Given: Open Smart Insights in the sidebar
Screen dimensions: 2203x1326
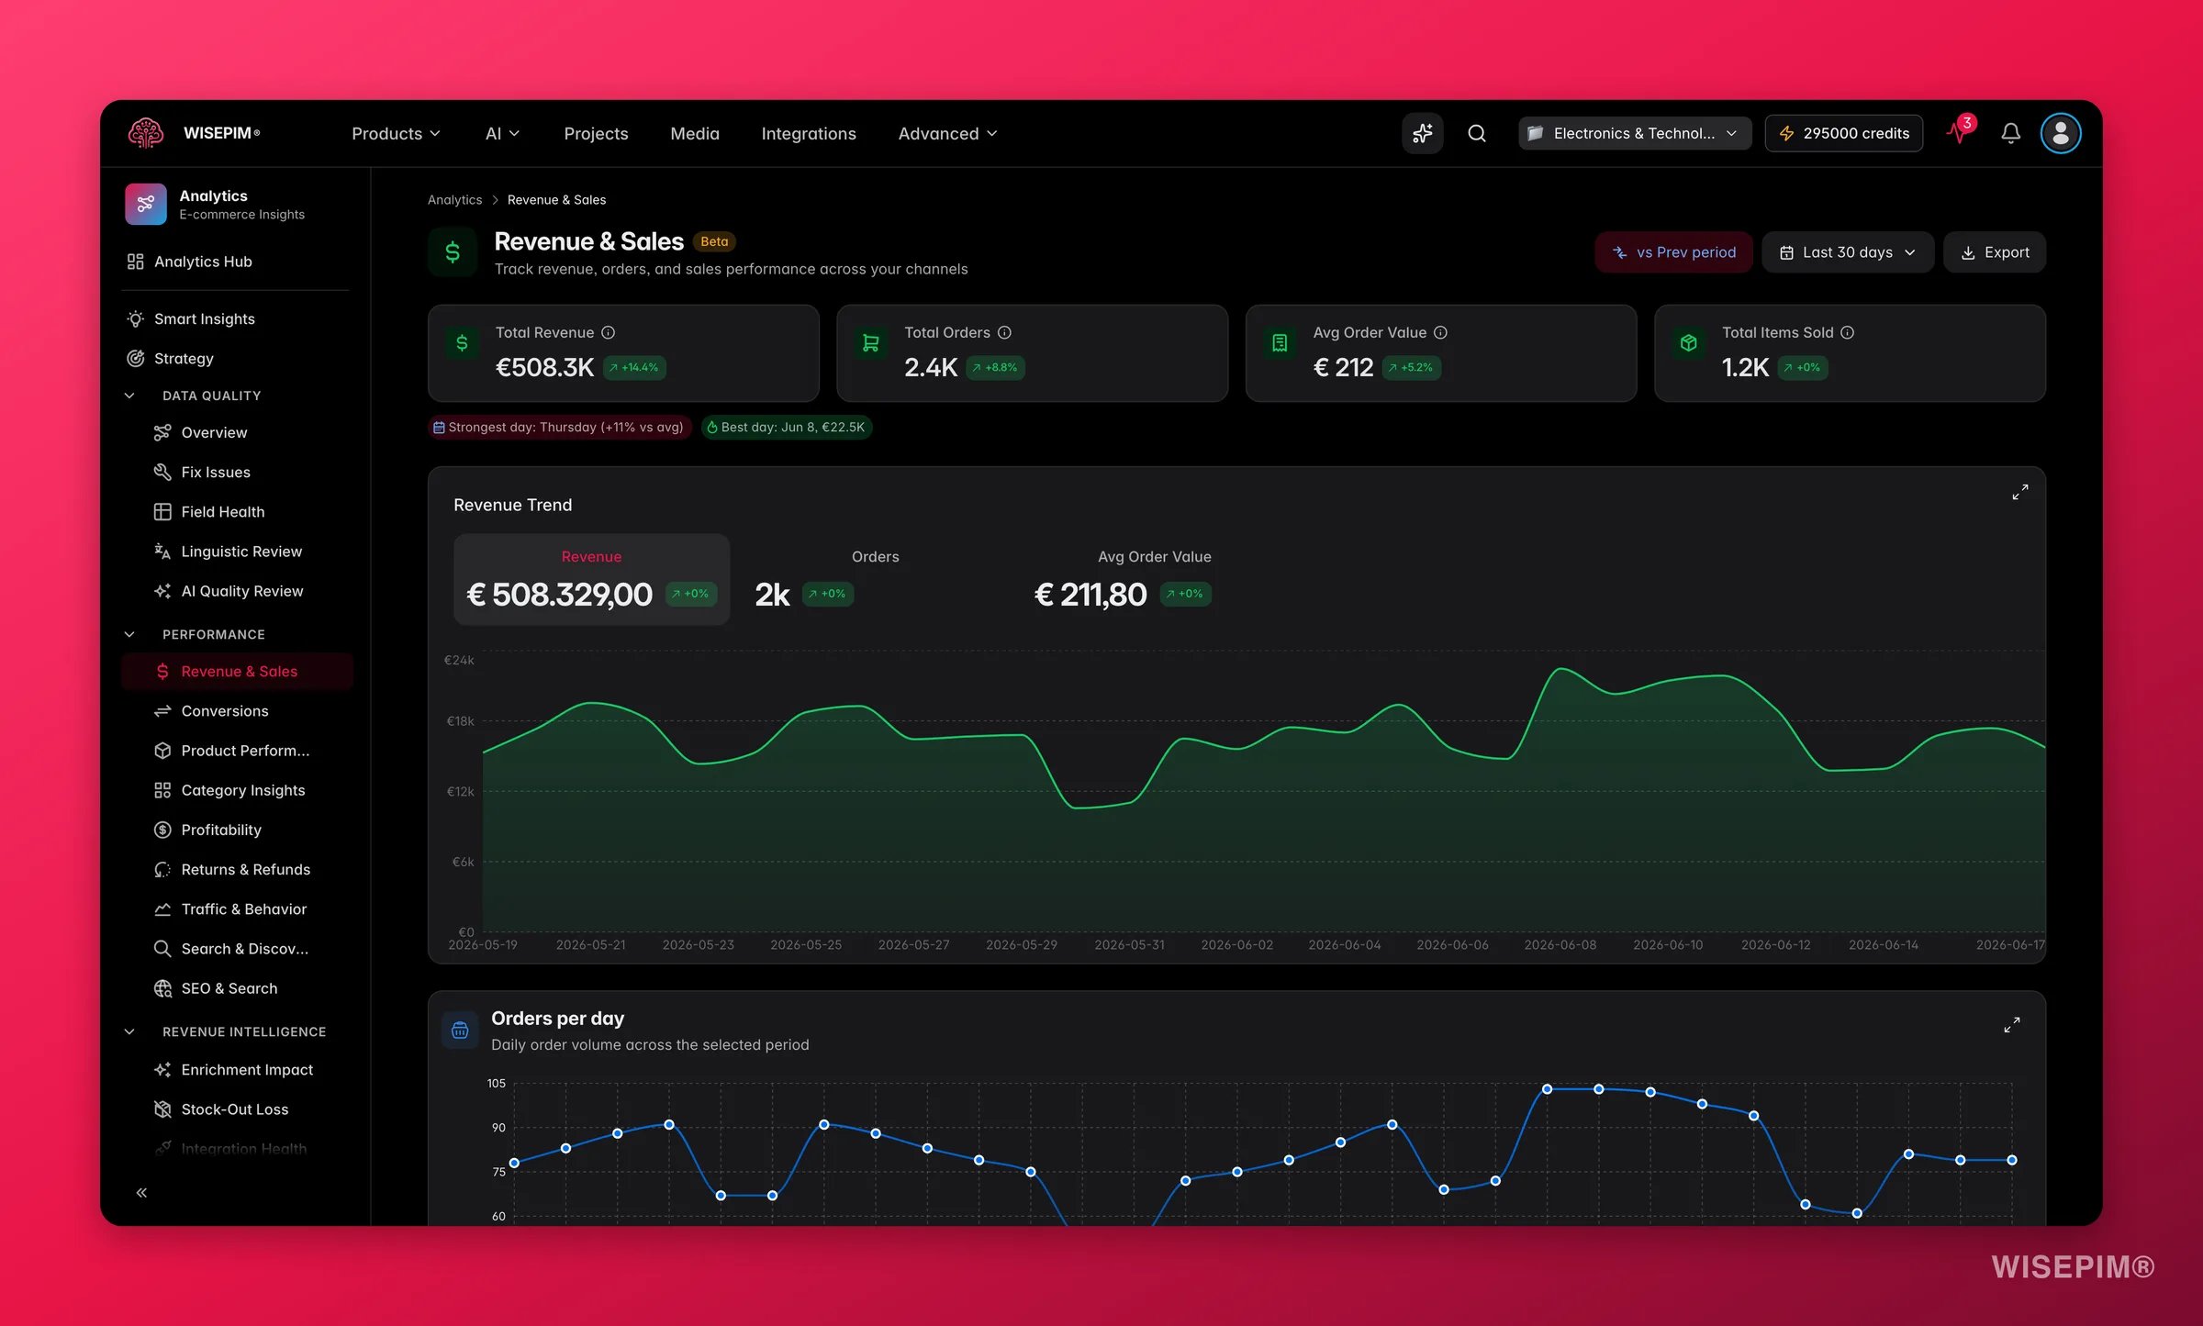Looking at the screenshot, I should (236, 318).
